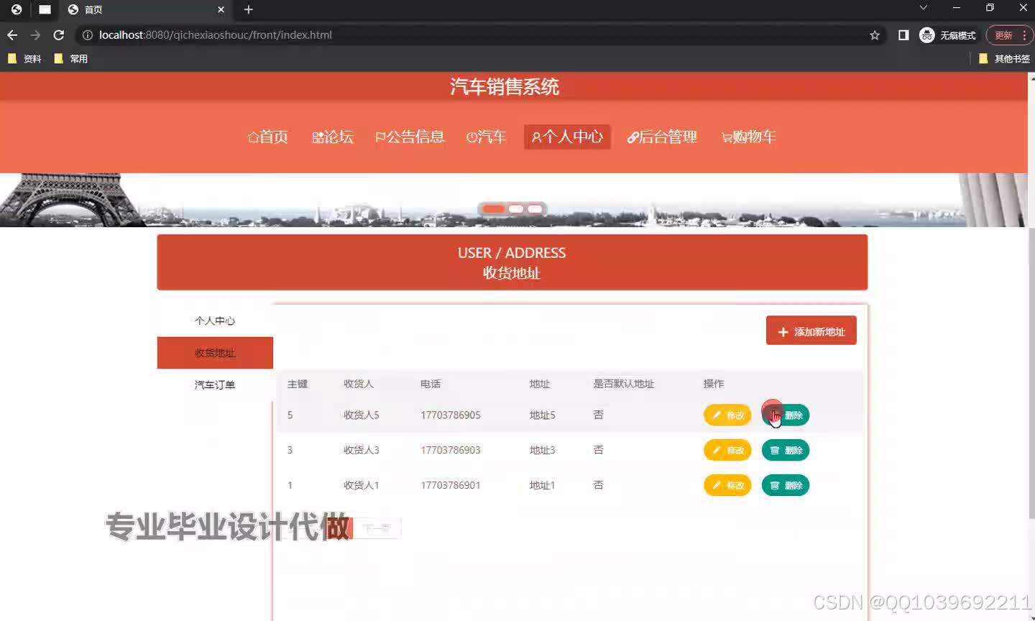Select 收货地址 in the left sidebar
Viewport: 1035px width, 621px height.
tap(215, 353)
